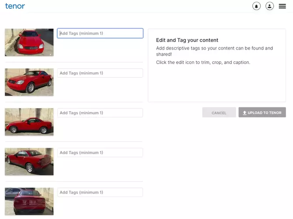293x219 pixels.
Task: Open the user profile icon
Action: click(269, 6)
